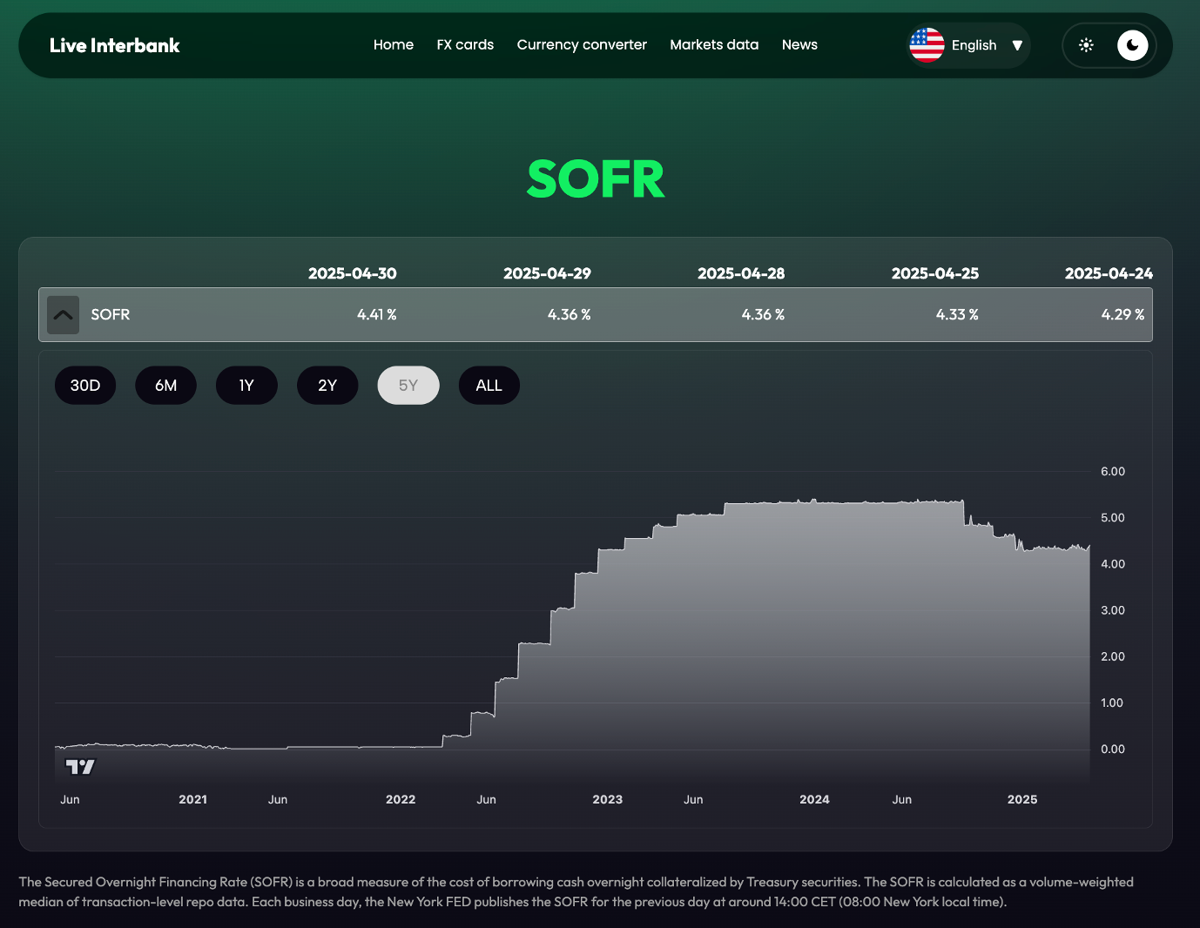Viewport: 1200px width, 928px height.
Task: Switch chart to 1Y range
Action: coord(246,386)
